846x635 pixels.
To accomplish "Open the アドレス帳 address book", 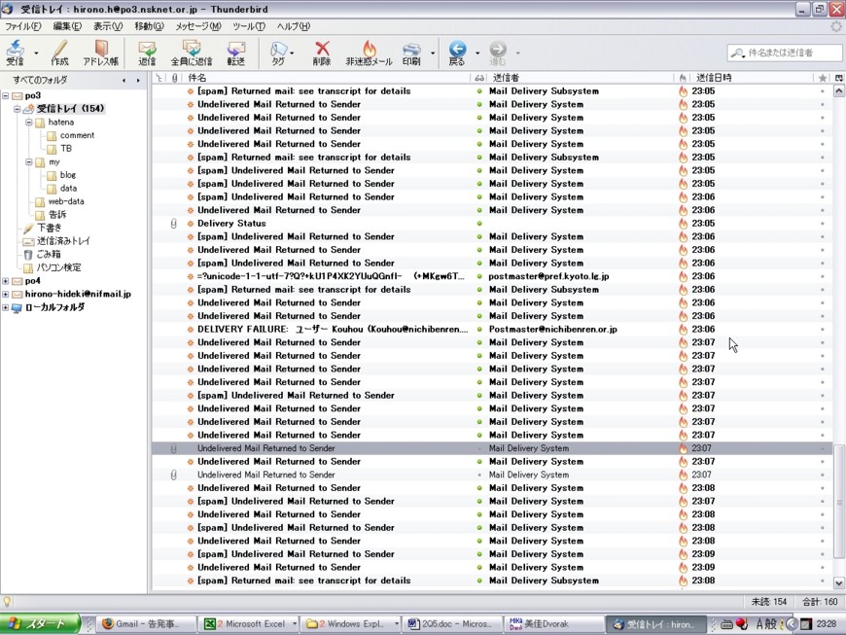I will pos(100,53).
